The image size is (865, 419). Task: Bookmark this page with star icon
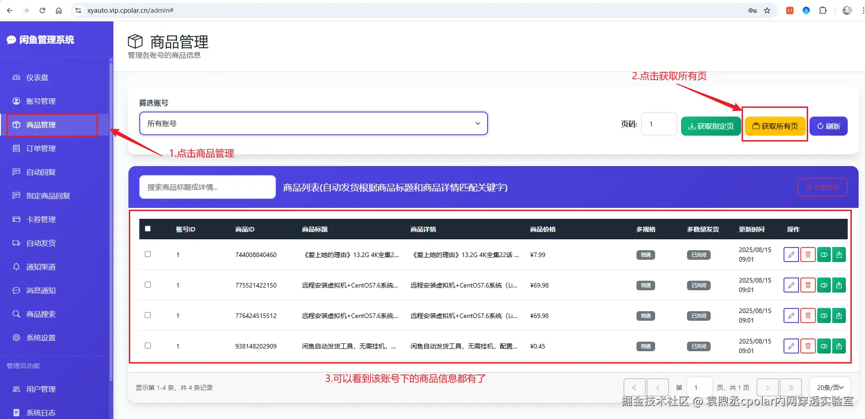click(767, 10)
